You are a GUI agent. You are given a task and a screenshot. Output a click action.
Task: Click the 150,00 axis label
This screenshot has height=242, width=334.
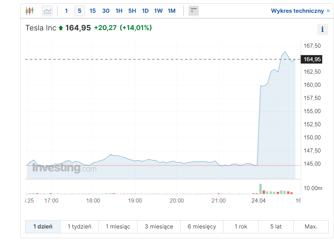[312, 138]
